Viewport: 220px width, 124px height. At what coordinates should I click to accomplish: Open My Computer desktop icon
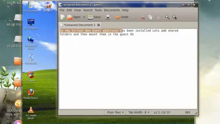pos(31,24)
